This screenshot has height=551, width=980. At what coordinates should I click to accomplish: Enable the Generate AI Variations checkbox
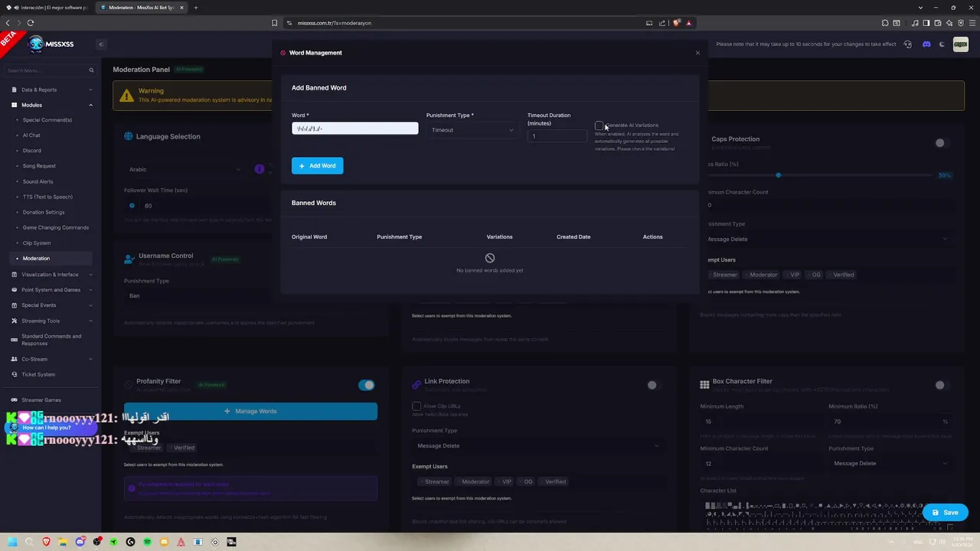click(599, 126)
